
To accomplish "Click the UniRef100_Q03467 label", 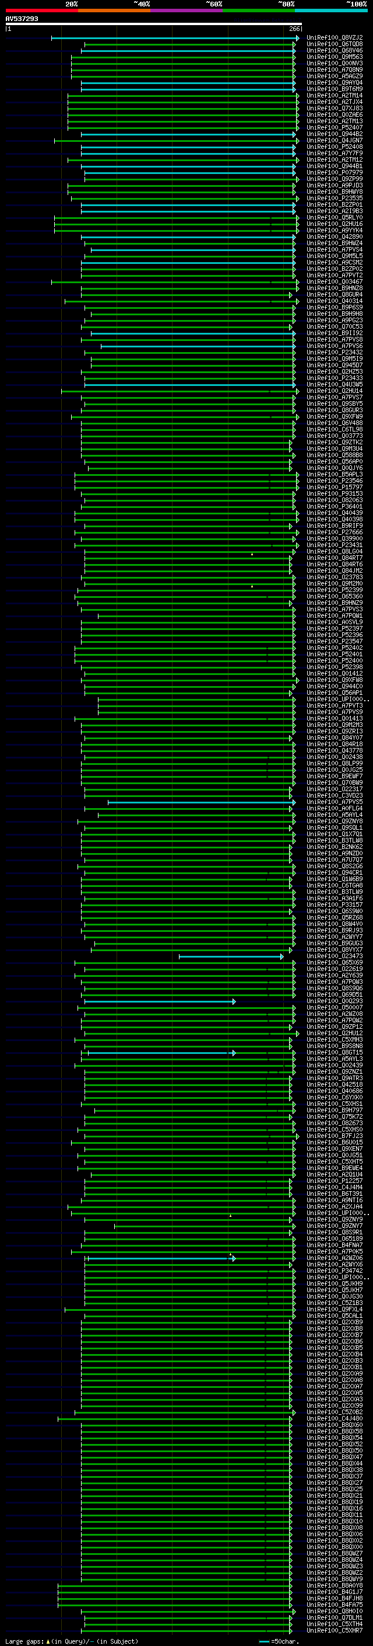I will click(x=334, y=282).
